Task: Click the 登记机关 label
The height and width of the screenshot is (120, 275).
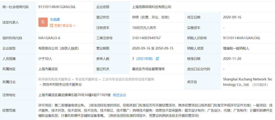Action: [103, 69]
